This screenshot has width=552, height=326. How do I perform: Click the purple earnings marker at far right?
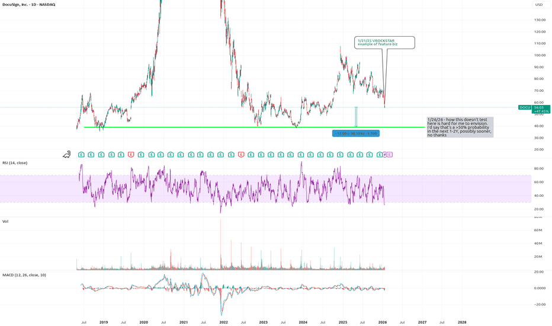390,155
